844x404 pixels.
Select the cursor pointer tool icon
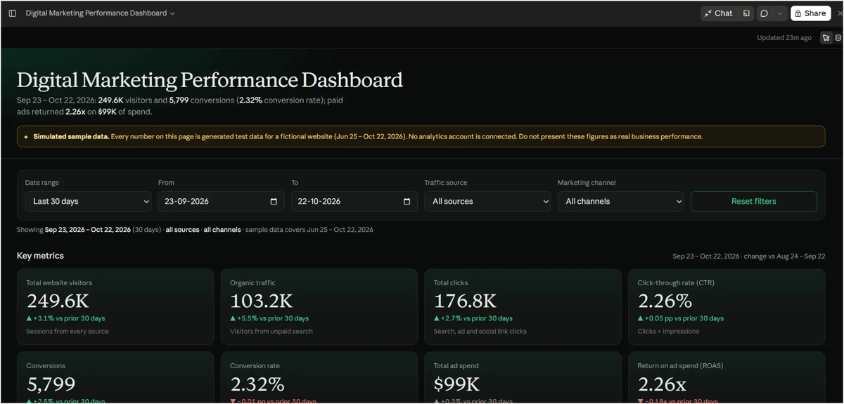click(826, 38)
